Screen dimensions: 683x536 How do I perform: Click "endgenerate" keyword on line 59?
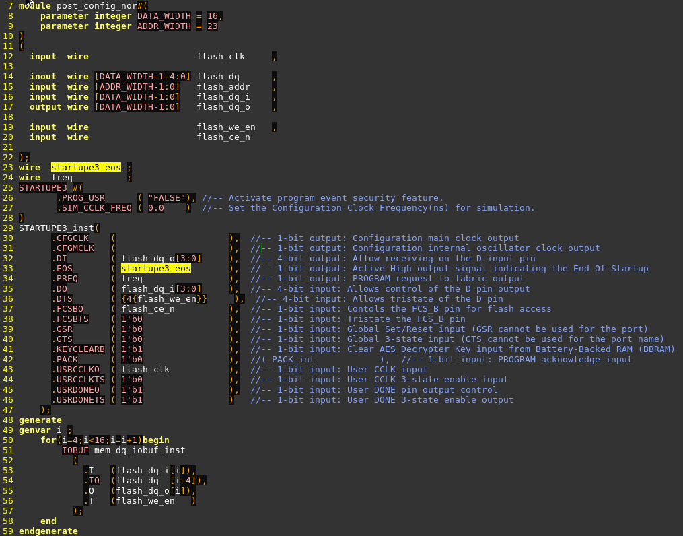click(x=48, y=531)
